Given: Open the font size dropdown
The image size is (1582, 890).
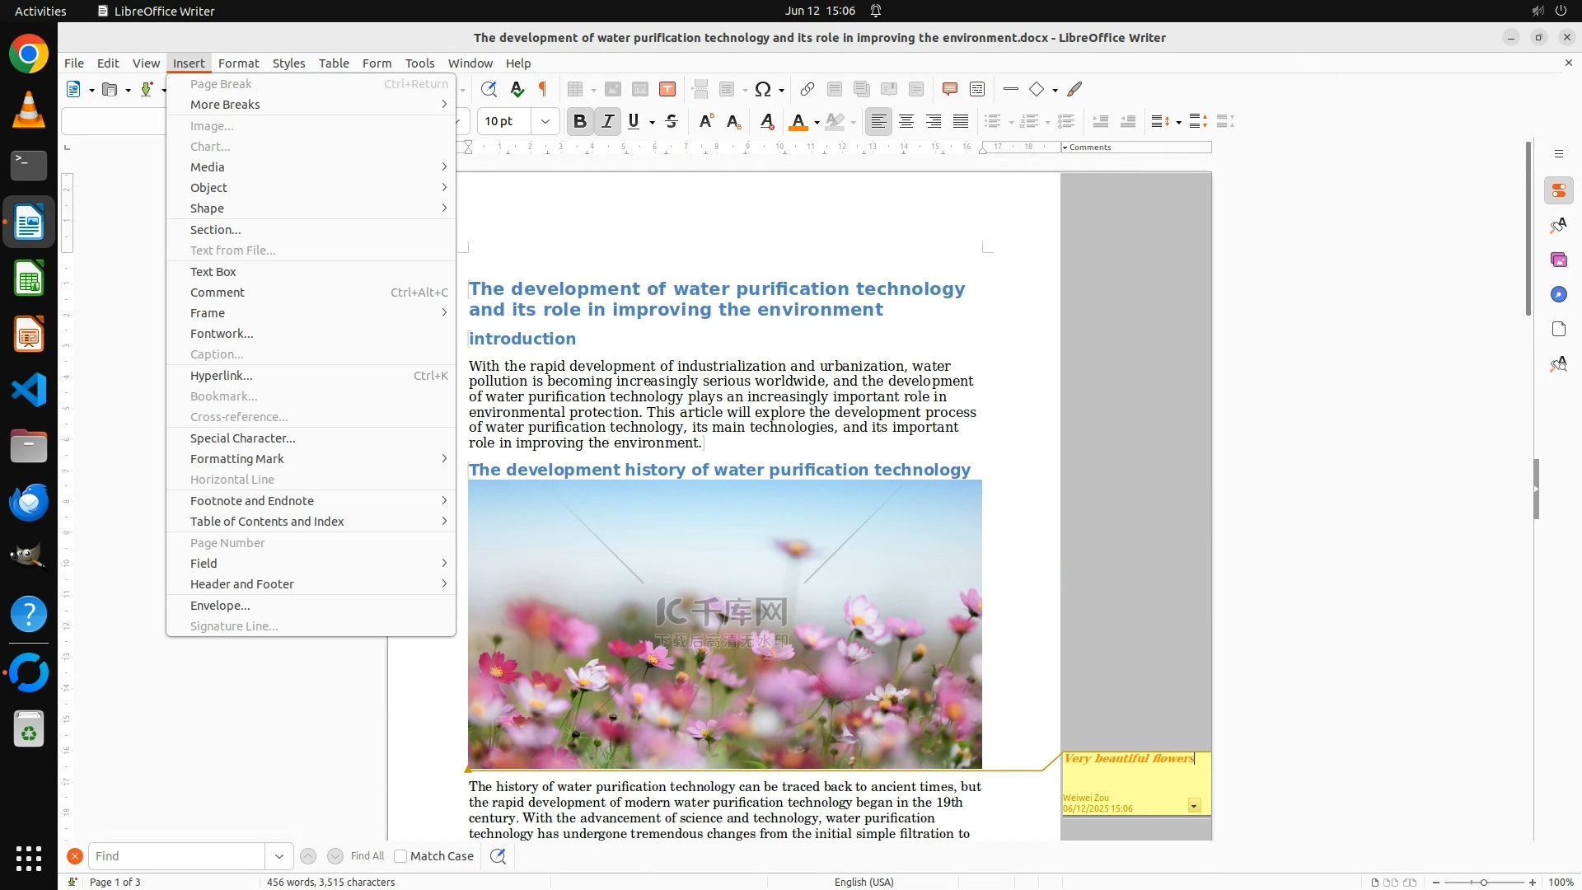Looking at the screenshot, I should (545, 122).
